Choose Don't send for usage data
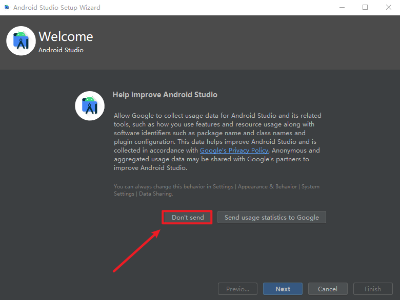400x300 pixels. (x=188, y=218)
